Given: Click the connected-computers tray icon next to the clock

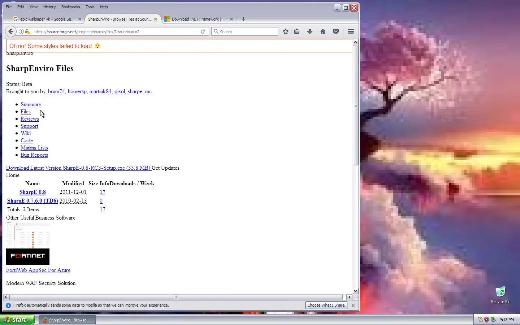Looking at the screenshot, I should [x=493, y=320].
